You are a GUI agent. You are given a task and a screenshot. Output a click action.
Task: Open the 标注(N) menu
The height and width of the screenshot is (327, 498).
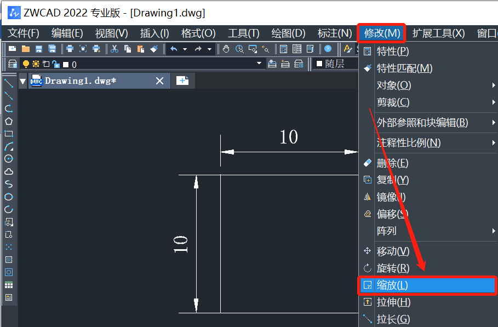pos(335,33)
